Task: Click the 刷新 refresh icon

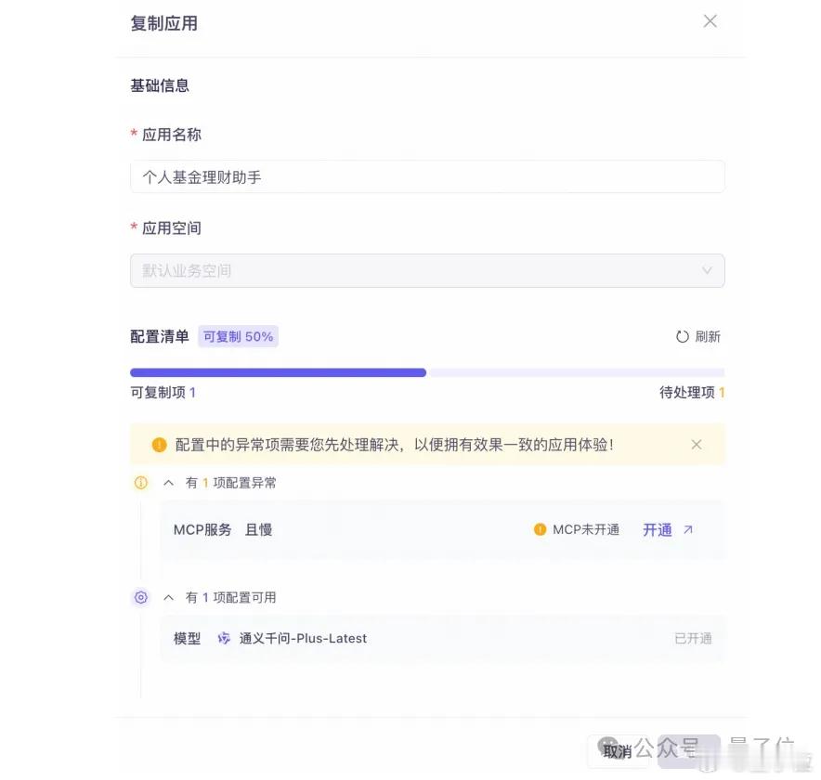Action: [683, 336]
